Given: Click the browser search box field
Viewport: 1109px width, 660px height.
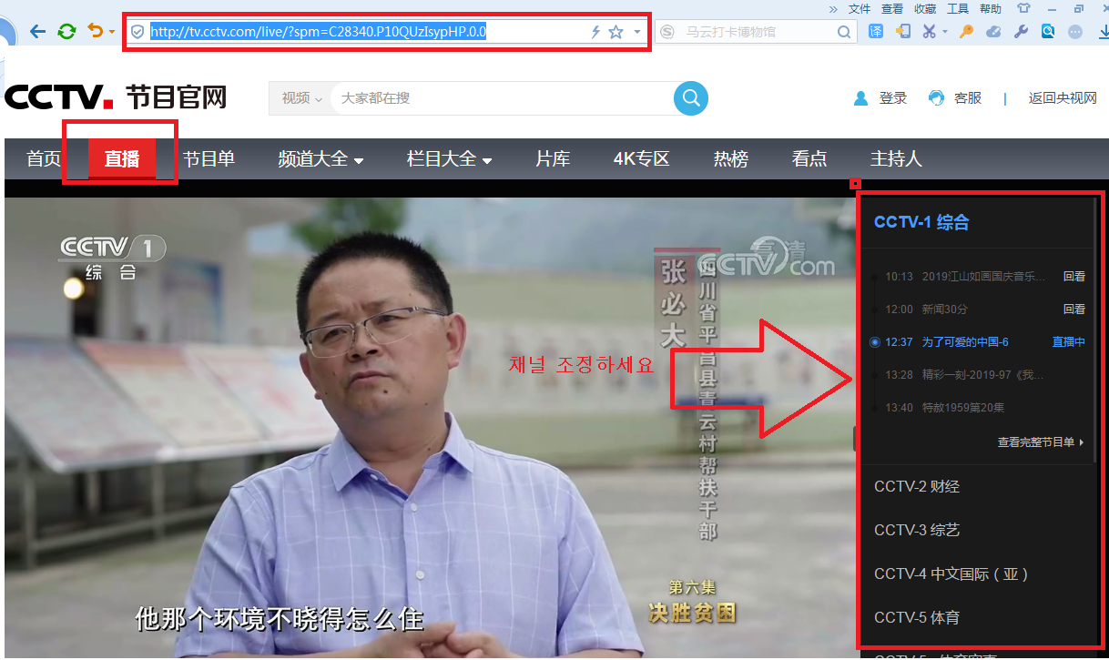Looking at the screenshot, I should [x=756, y=32].
